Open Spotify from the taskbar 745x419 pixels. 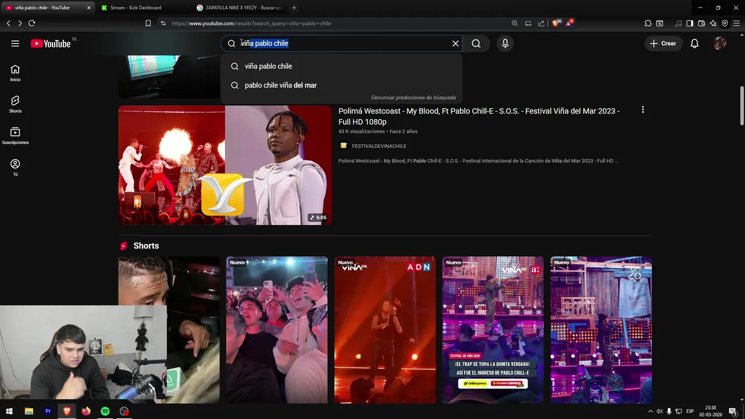click(x=105, y=411)
